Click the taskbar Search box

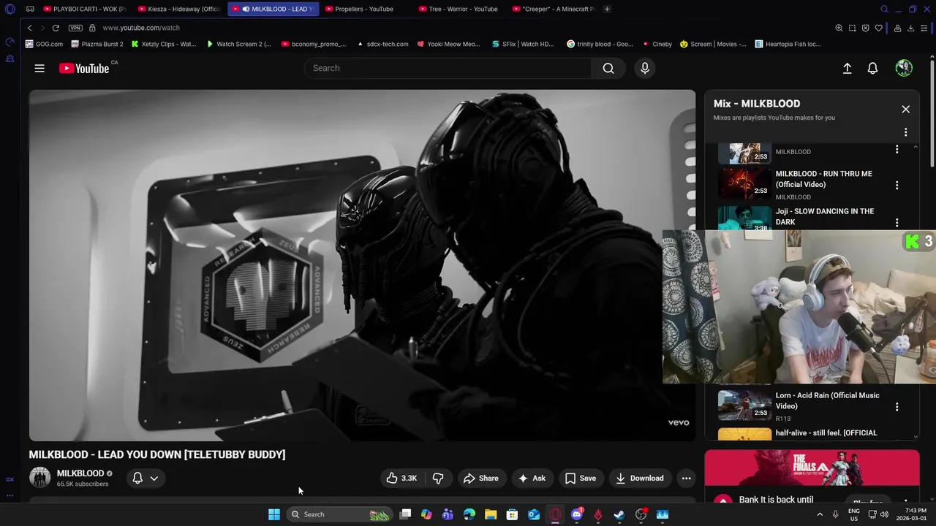(x=339, y=514)
